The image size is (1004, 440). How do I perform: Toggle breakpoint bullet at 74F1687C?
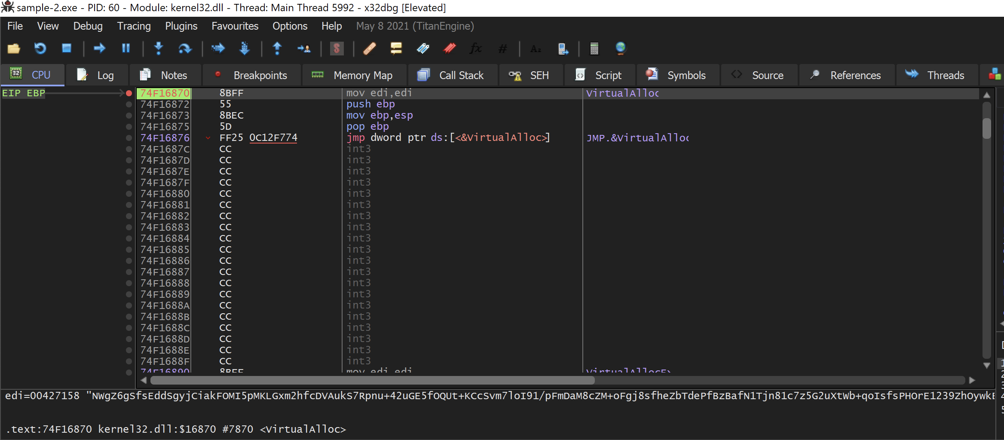click(129, 149)
